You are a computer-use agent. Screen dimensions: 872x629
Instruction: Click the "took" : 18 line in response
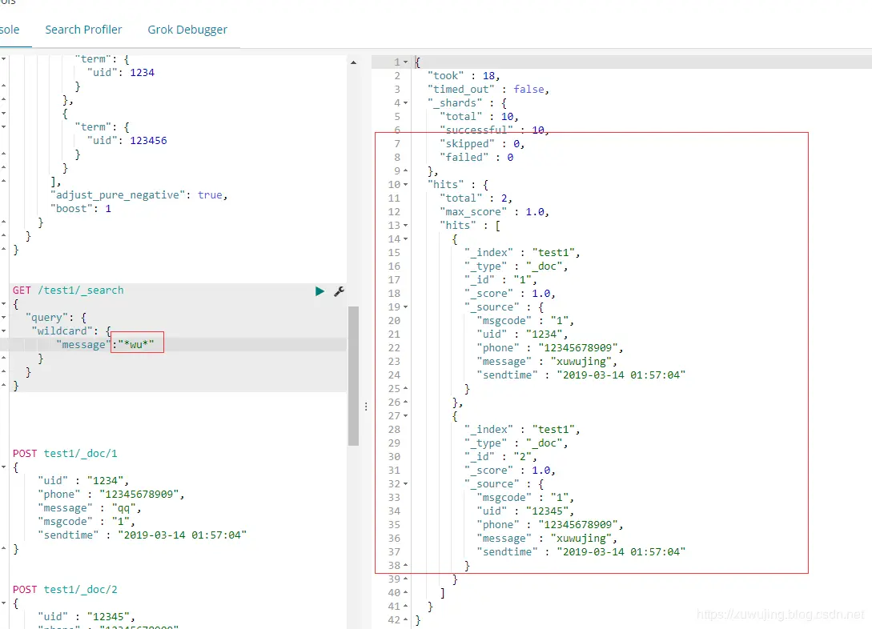pyautogui.click(x=464, y=75)
